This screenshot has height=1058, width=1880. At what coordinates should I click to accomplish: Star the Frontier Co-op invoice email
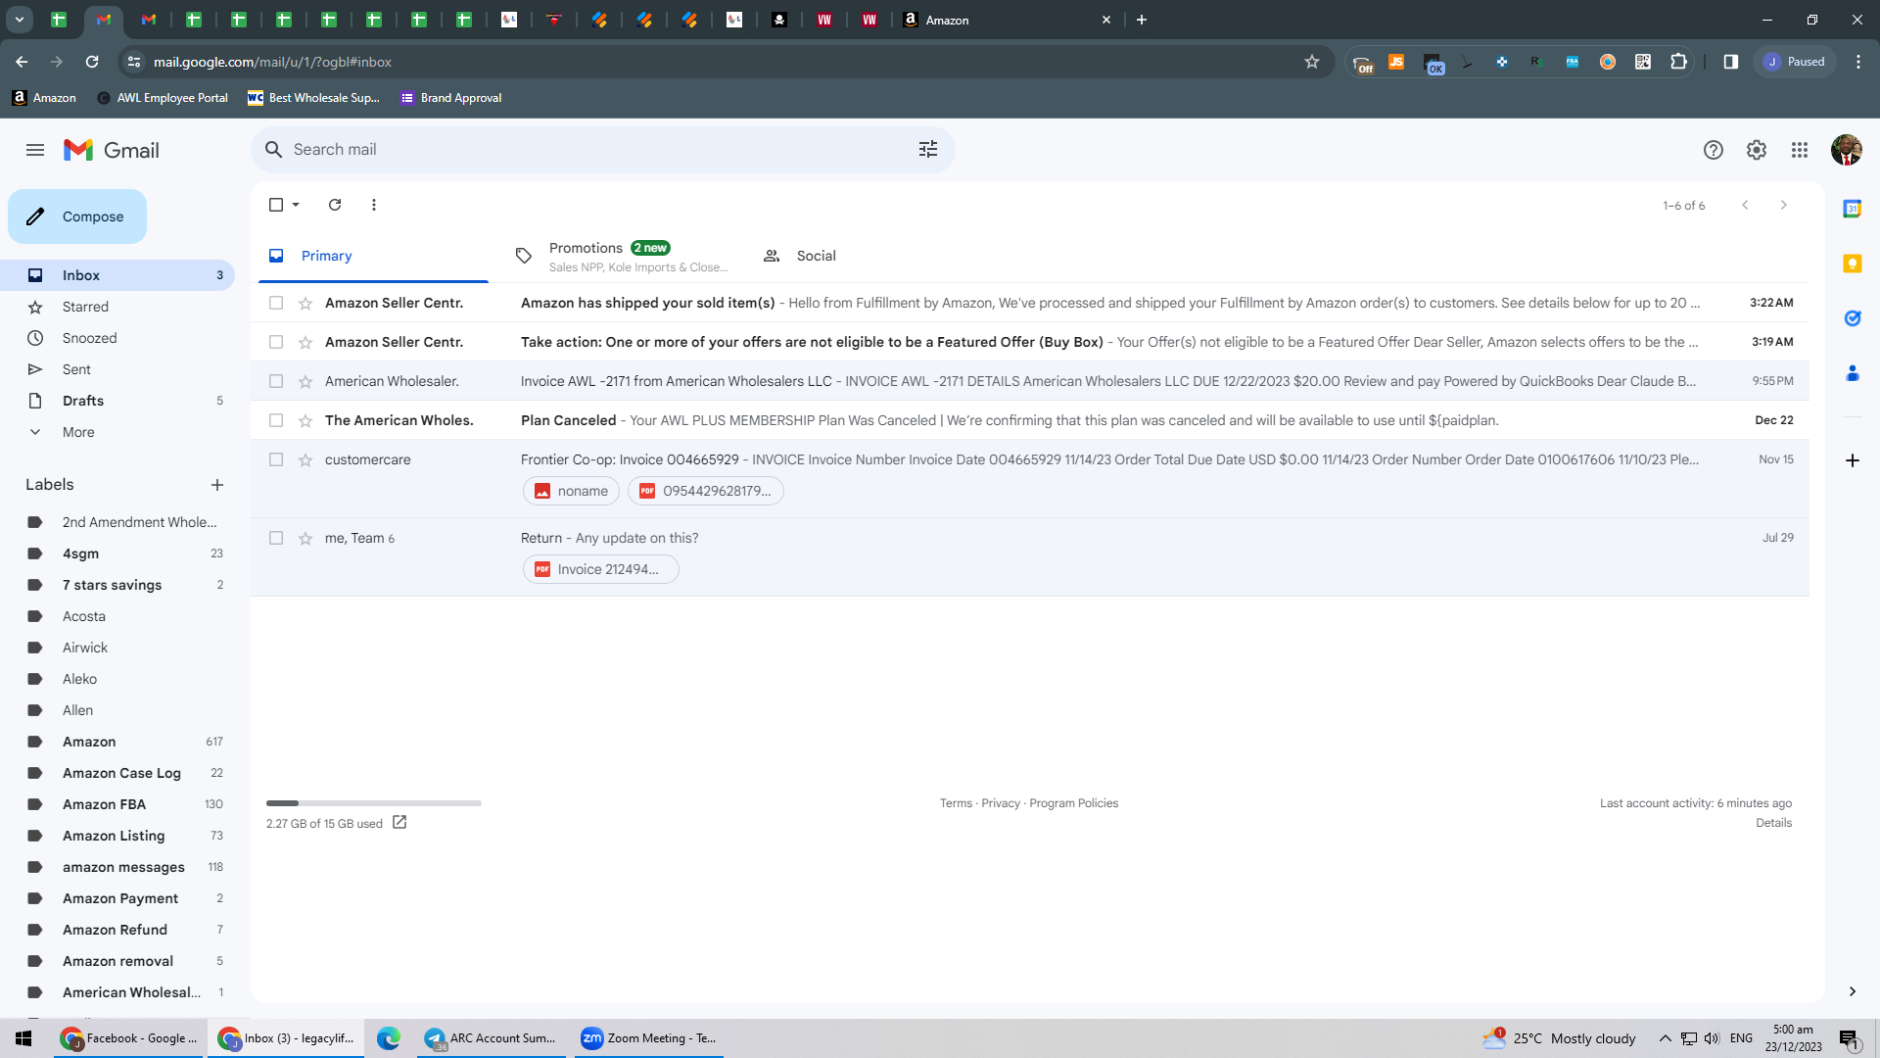(x=305, y=459)
